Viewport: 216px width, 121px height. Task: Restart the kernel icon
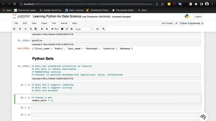tap(67, 29)
